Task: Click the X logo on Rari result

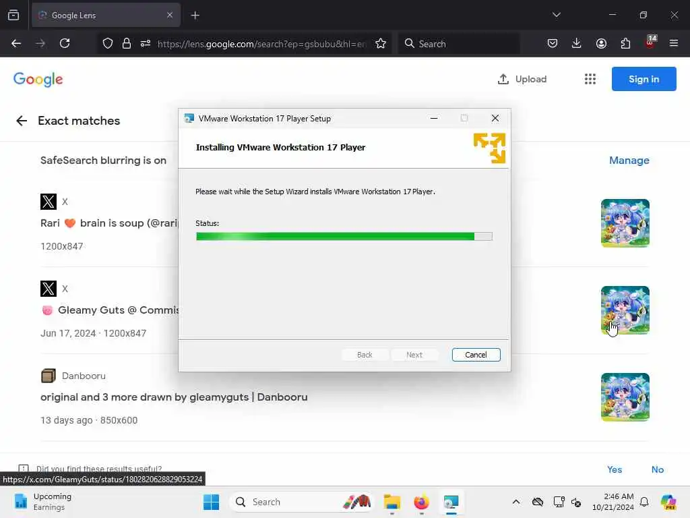Action: pos(49,202)
